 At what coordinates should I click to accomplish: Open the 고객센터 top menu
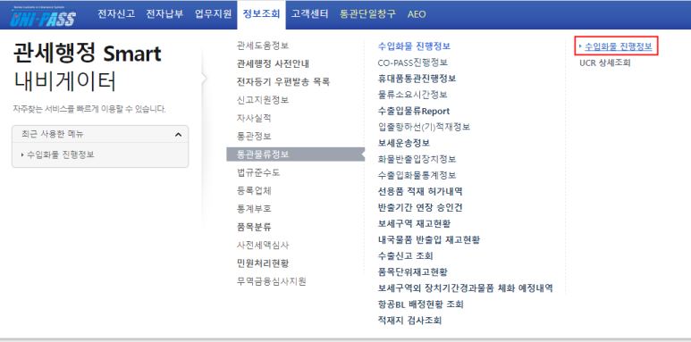tap(310, 14)
